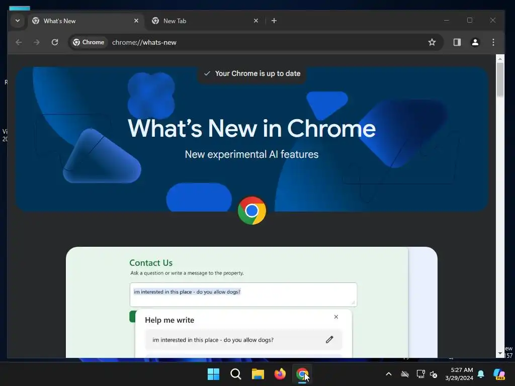This screenshot has width=515, height=386.
Task: Open Chrome three-dot menu
Action: (493, 42)
